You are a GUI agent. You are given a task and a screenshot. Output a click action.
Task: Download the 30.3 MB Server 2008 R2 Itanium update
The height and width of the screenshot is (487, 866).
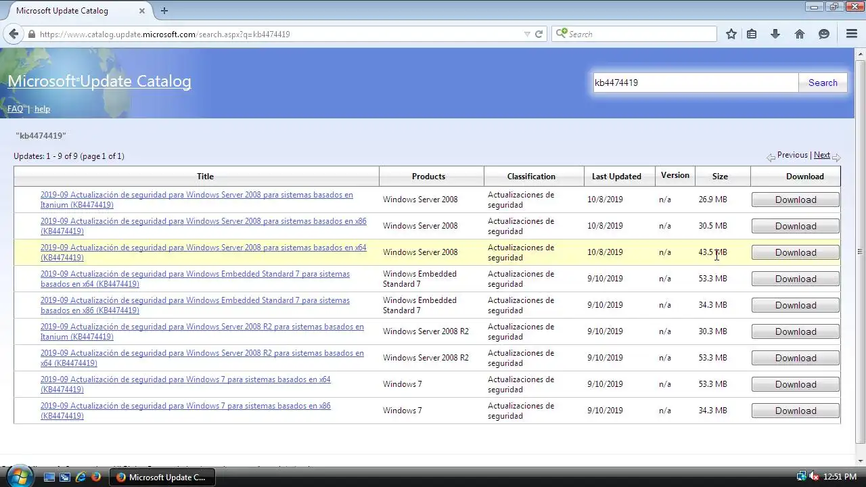796,331
